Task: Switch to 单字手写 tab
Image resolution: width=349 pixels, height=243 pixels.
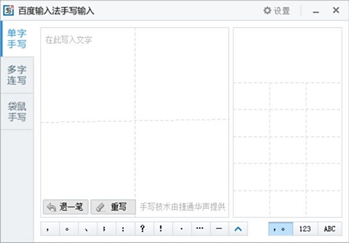Action: point(17,38)
